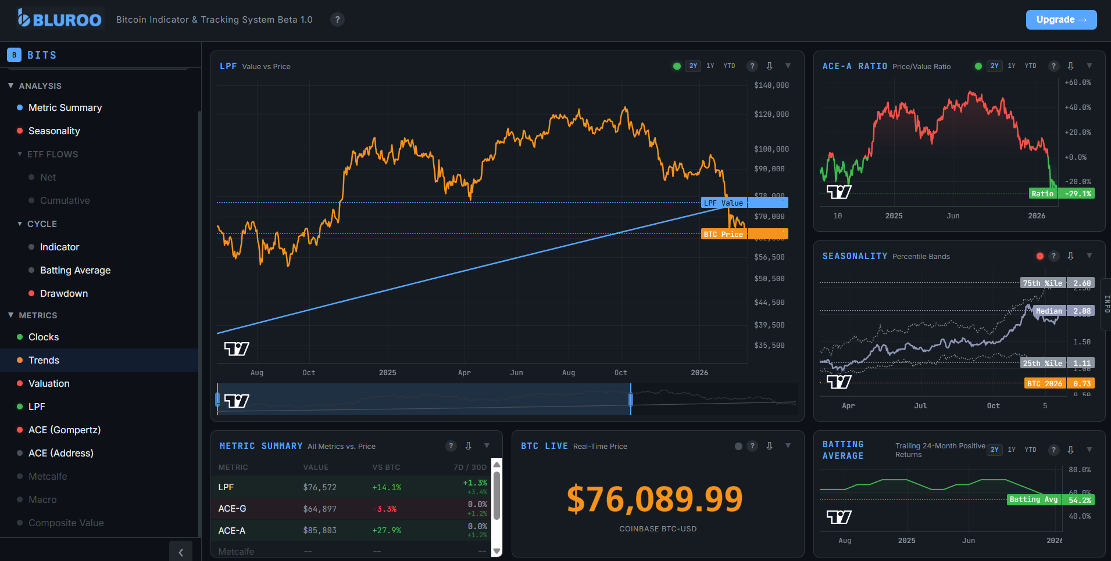1111x561 pixels.
Task: Download the LPF chart data
Action: point(770,66)
